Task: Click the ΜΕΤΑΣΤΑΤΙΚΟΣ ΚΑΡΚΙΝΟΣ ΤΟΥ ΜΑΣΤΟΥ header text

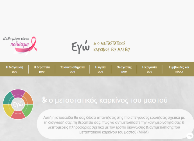Action: 112,47
